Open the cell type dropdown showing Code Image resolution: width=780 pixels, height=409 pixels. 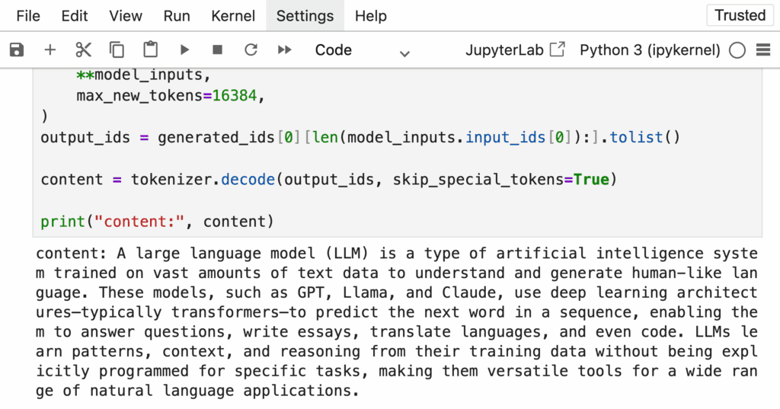pos(362,50)
